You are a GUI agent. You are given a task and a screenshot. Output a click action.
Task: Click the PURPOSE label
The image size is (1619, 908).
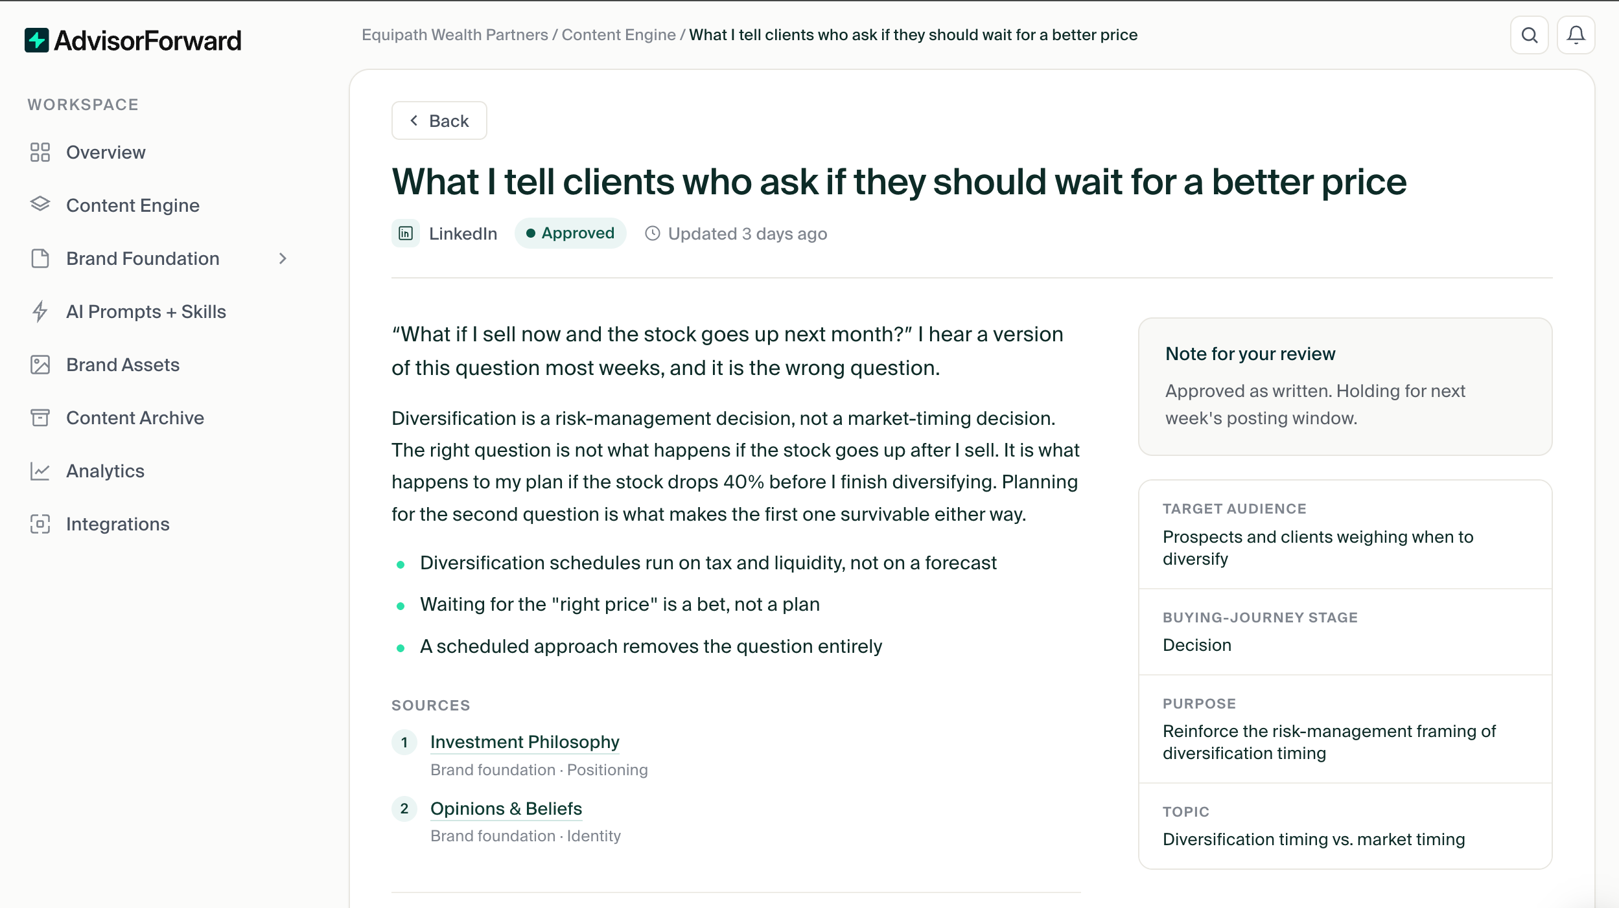tap(1199, 704)
